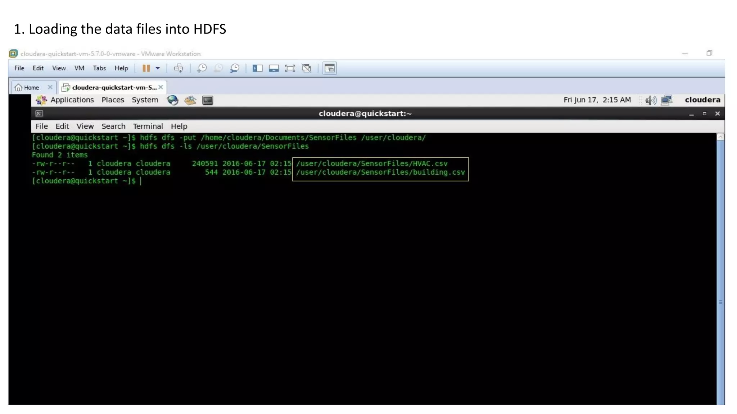This screenshot has width=737, height=414.
Task: Open the VMware Help menu
Action: pyautogui.click(x=121, y=68)
